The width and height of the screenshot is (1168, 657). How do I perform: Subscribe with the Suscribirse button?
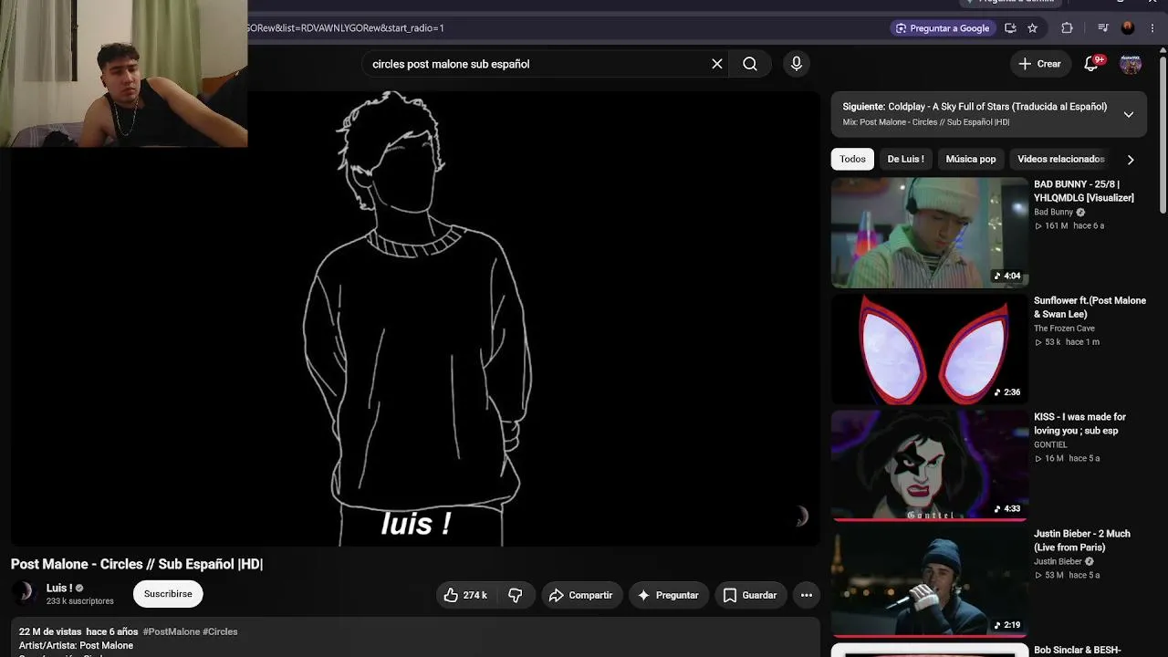point(168,594)
